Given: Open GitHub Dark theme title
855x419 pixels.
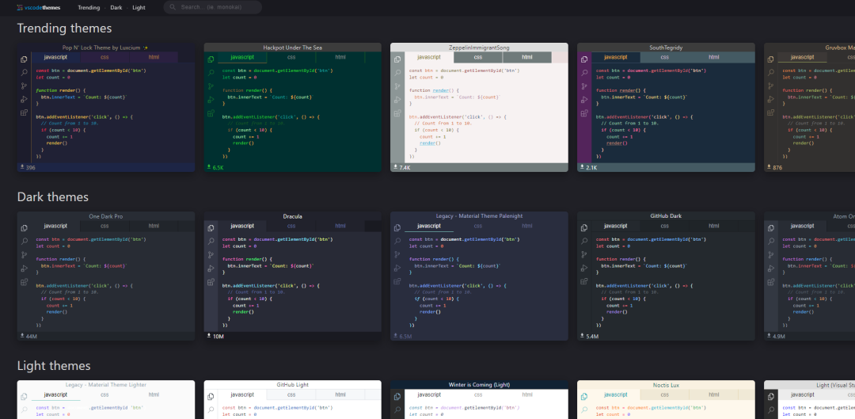Looking at the screenshot, I should (666, 216).
